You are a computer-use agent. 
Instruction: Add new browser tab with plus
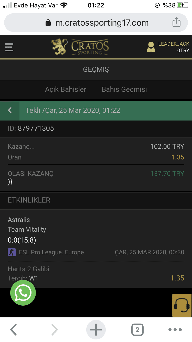point(96,330)
